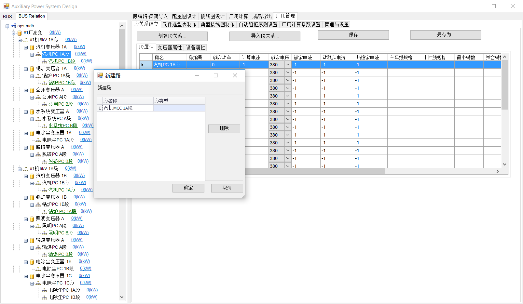Collapse the #1机6kV 1A段 tree node

pyautogui.click(x=20, y=40)
